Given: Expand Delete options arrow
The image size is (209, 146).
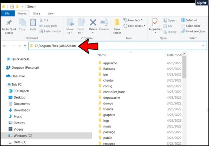Looking at the screenshot, I should tap(93, 32).
